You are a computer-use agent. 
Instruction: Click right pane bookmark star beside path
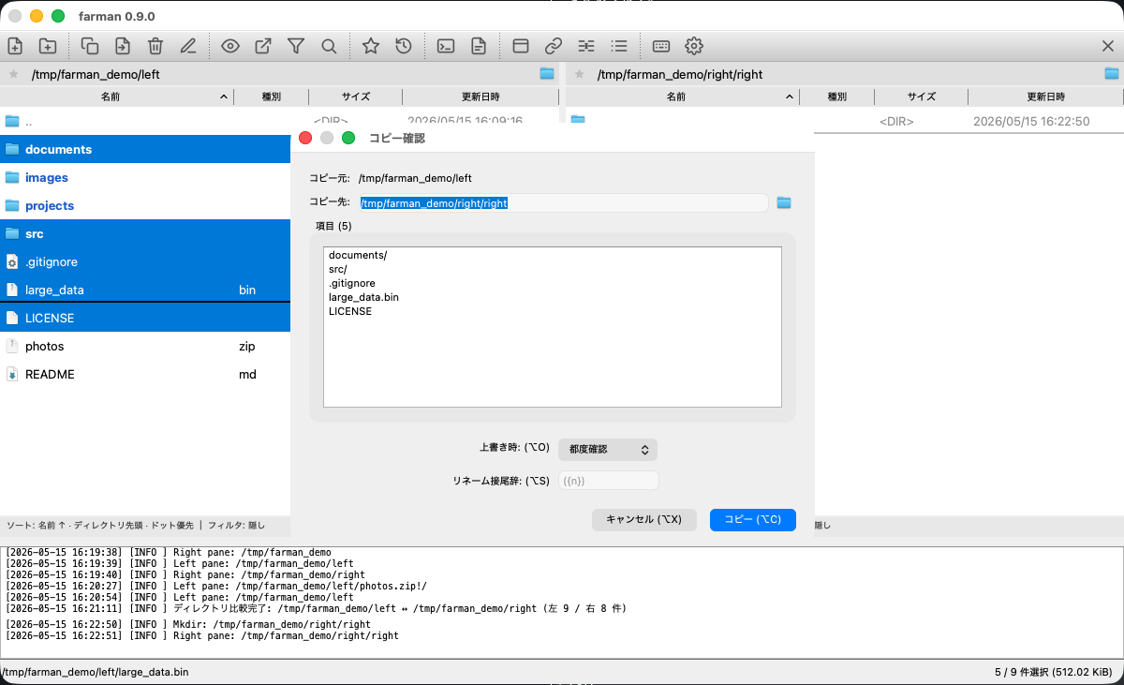pos(579,74)
